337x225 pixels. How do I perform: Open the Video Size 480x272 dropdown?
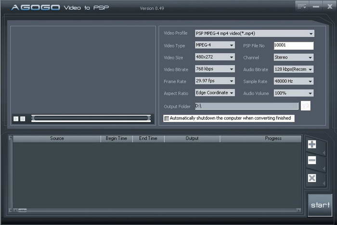pyautogui.click(x=215, y=57)
